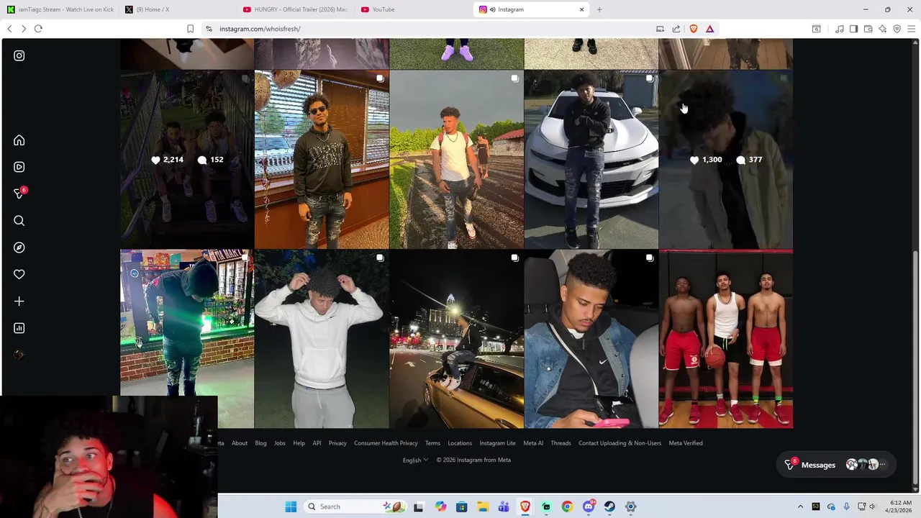This screenshot has height=518, width=921.
Task: Open the white hoodie post
Action: point(322,339)
